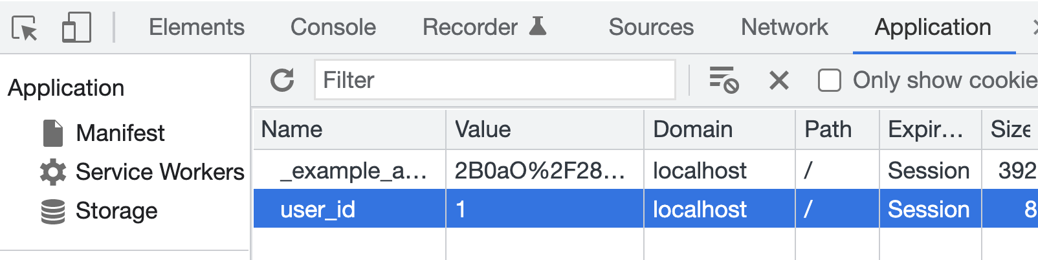Select Storage in the sidebar
This screenshot has height=260, width=1038.
tap(116, 211)
